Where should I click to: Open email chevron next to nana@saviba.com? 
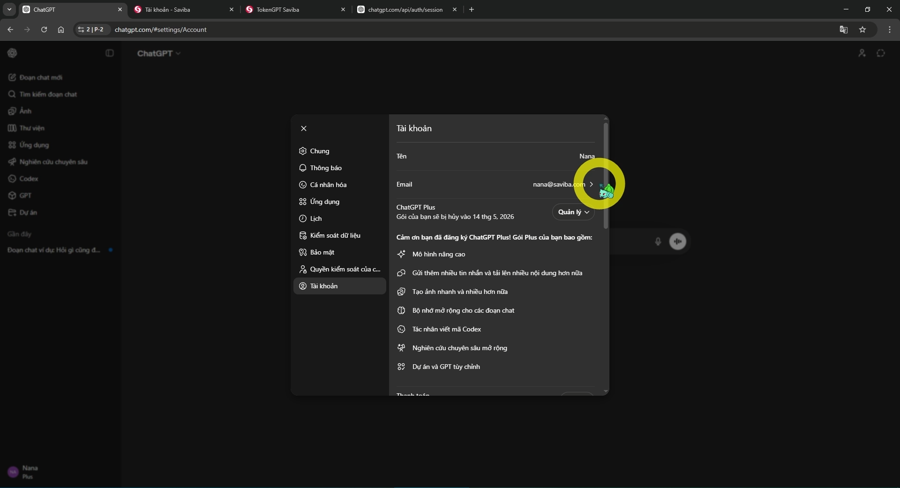(x=592, y=184)
